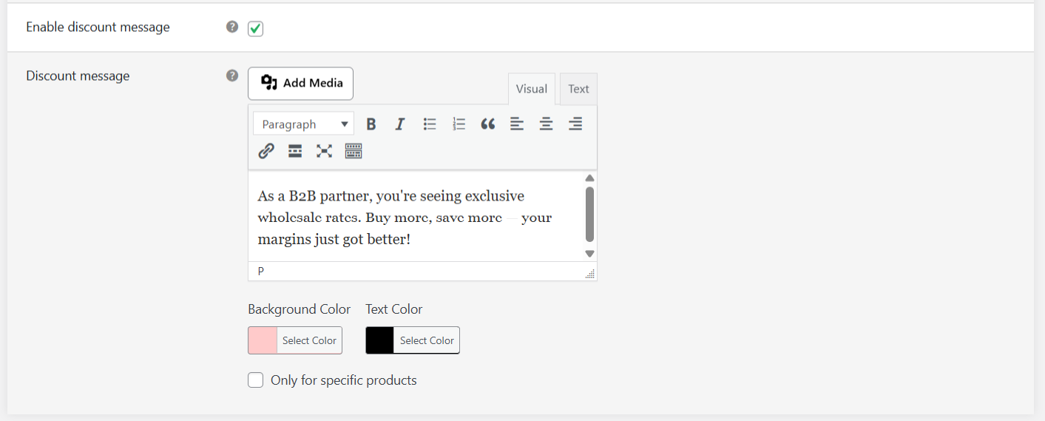
Task: Insert a bulleted list
Action: click(430, 124)
